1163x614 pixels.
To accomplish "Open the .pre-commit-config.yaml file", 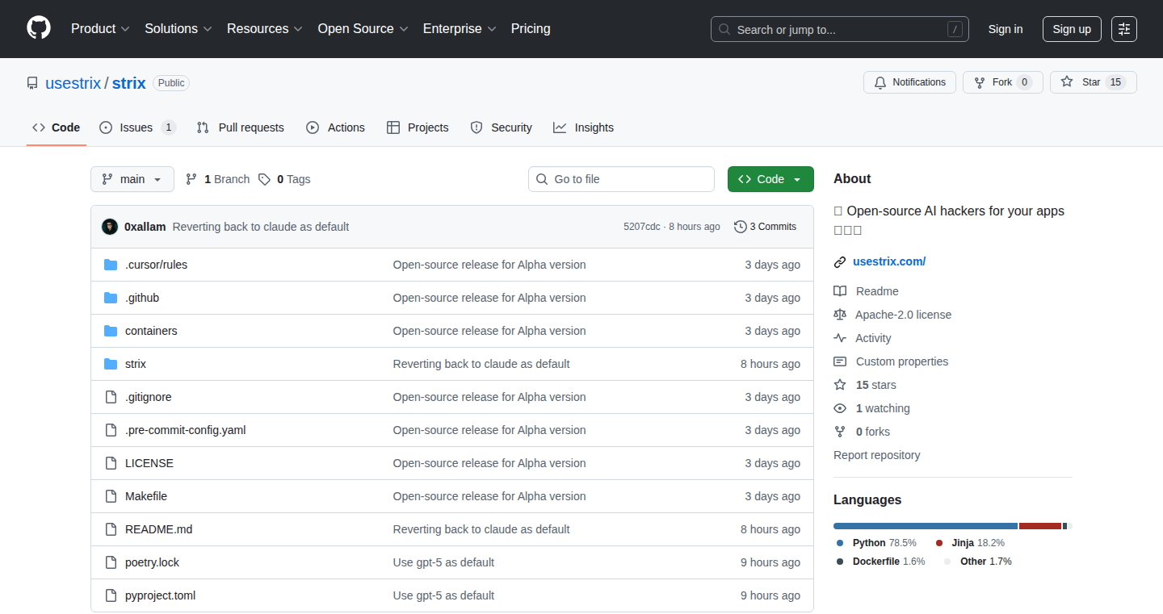I will coord(186,430).
